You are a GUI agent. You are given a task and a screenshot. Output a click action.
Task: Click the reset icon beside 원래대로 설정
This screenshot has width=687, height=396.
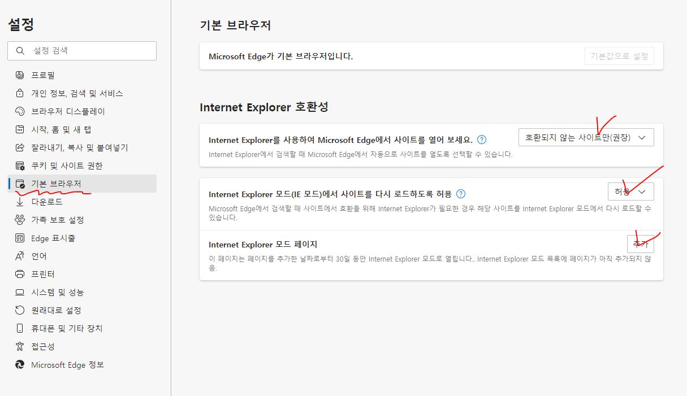tap(20, 310)
